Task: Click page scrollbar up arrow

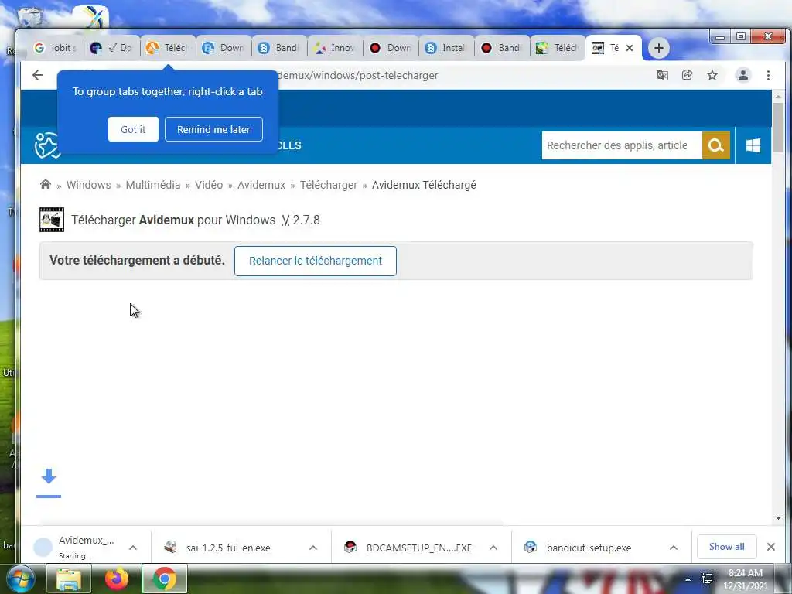Action: click(x=778, y=96)
